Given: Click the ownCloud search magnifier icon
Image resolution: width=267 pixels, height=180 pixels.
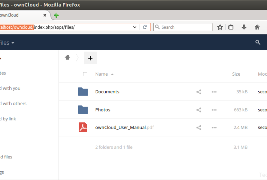Looking at the screenshot, I should (258, 42).
